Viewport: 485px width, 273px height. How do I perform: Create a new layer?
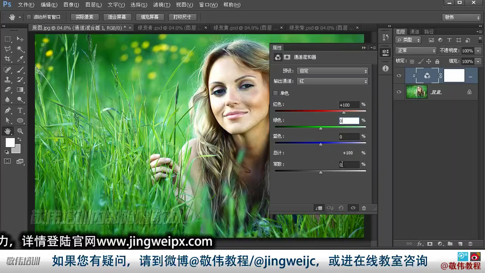tap(460, 244)
